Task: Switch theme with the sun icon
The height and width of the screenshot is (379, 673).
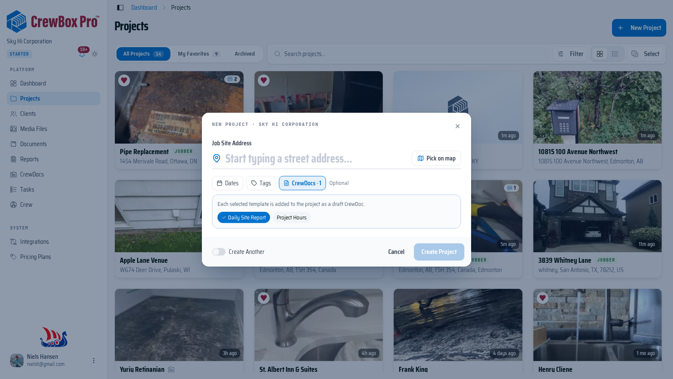Action: [95, 54]
